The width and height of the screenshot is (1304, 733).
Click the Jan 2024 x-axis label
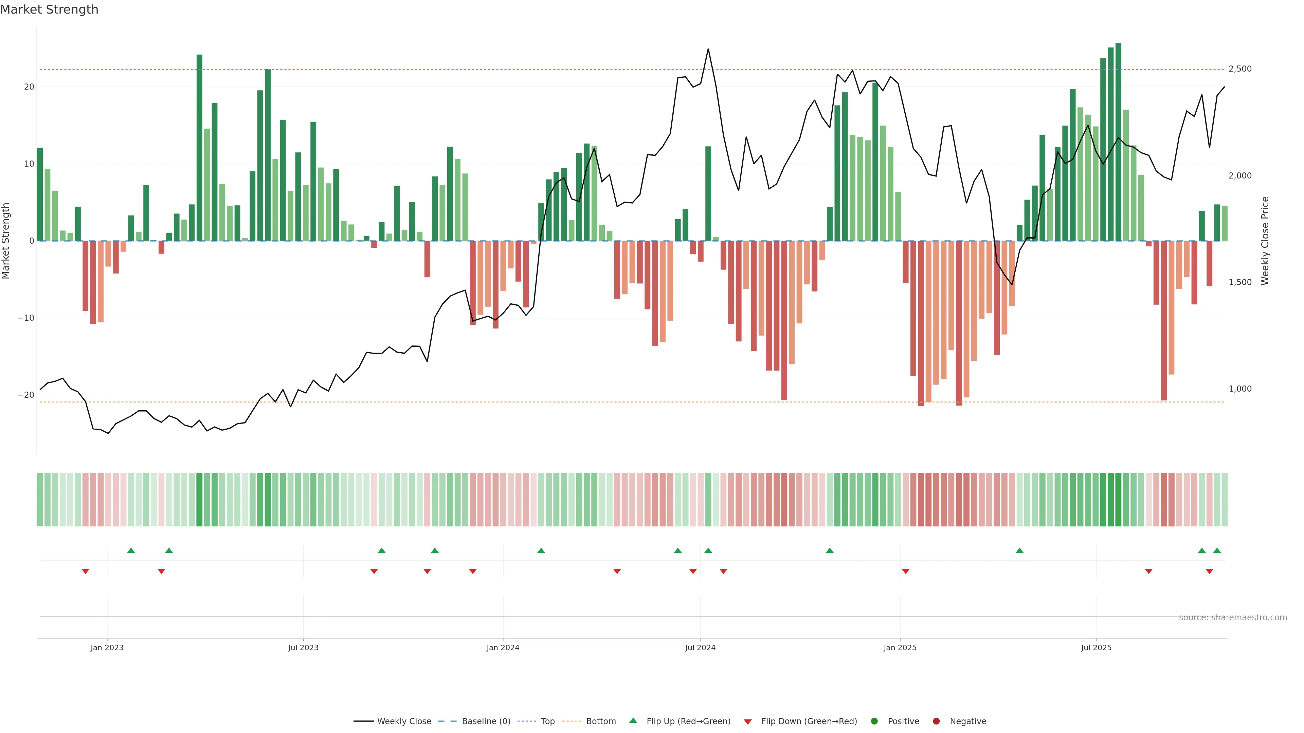503,647
